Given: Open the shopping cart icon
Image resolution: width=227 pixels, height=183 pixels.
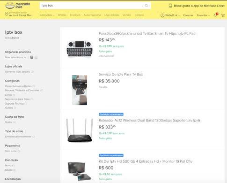Looking at the screenshot, I should 223,15.
